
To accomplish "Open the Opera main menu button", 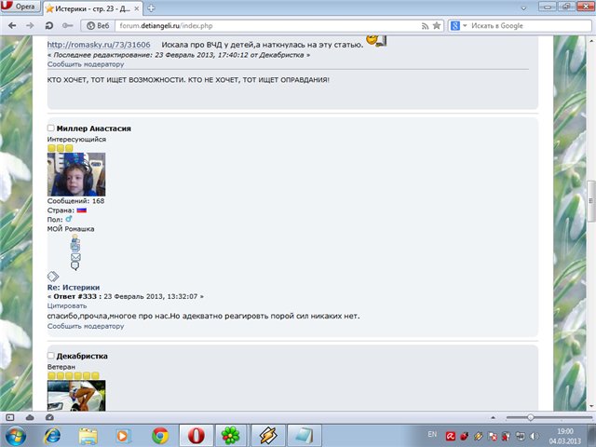I will tap(20, 7).
